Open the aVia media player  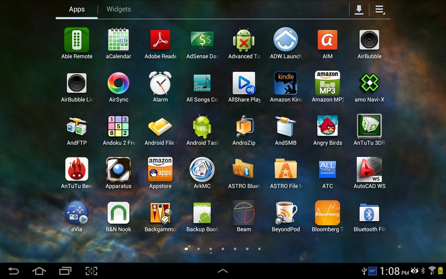77,213
